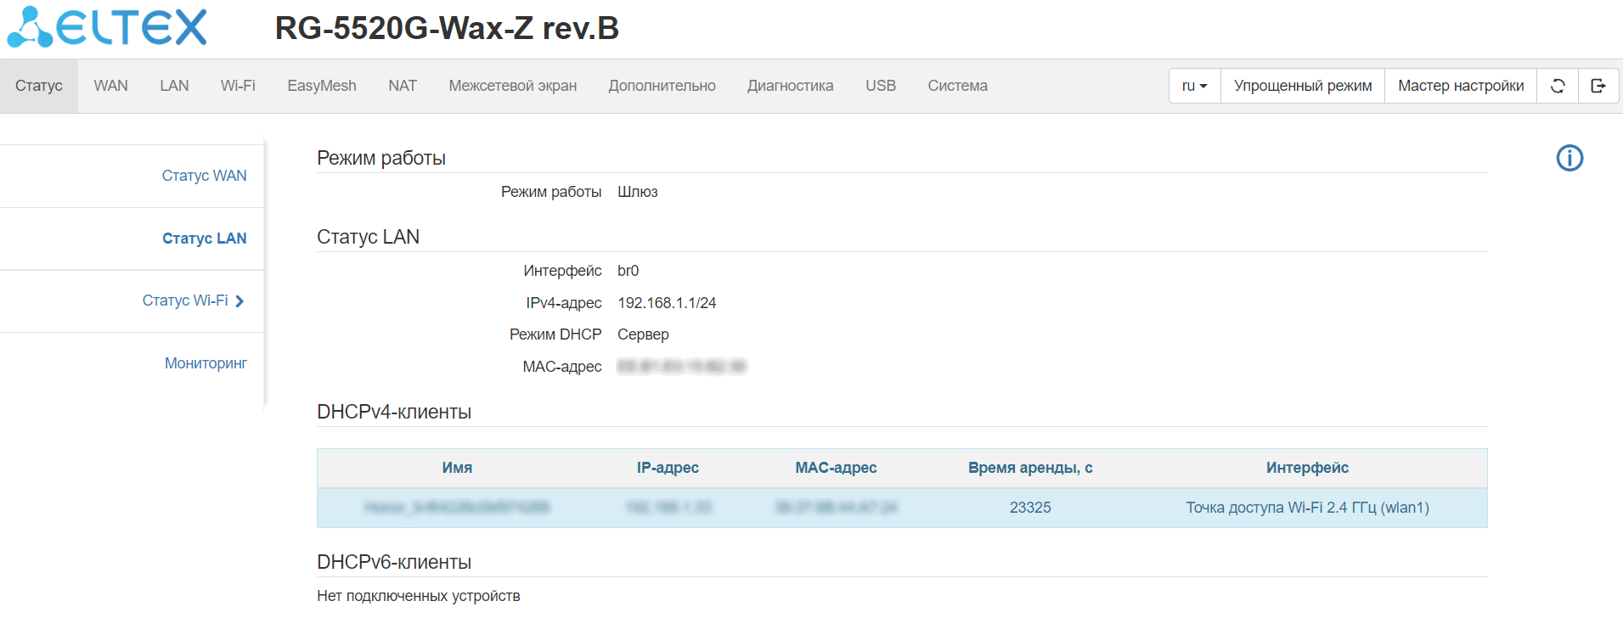Viewport: 1623px width, 618px height.
Task: Click the refresh icon in top bar
Action: 1558,86
